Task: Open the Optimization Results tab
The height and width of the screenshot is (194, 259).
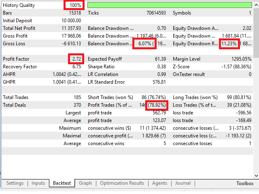Action: point(122,183)
